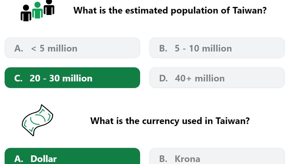Choose the green "Dollar" currency answer

click(x=72, y=156)
